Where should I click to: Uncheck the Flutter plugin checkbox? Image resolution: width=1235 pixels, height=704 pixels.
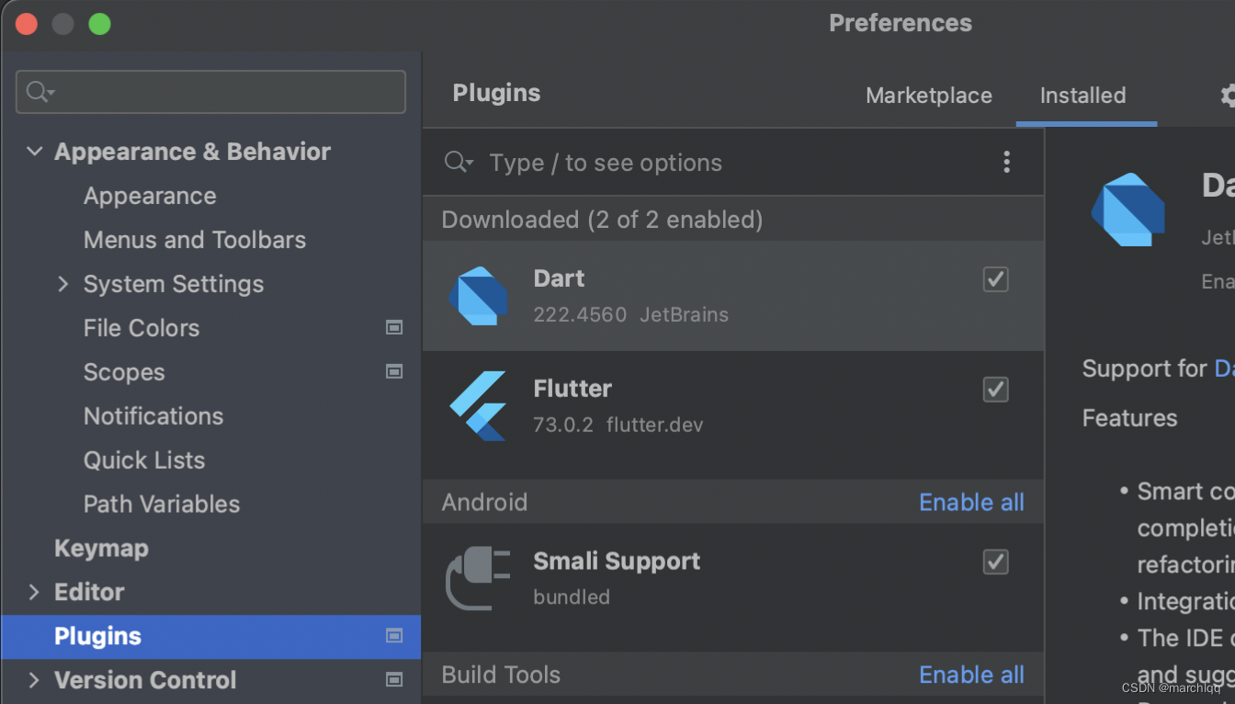coord(996,389)
